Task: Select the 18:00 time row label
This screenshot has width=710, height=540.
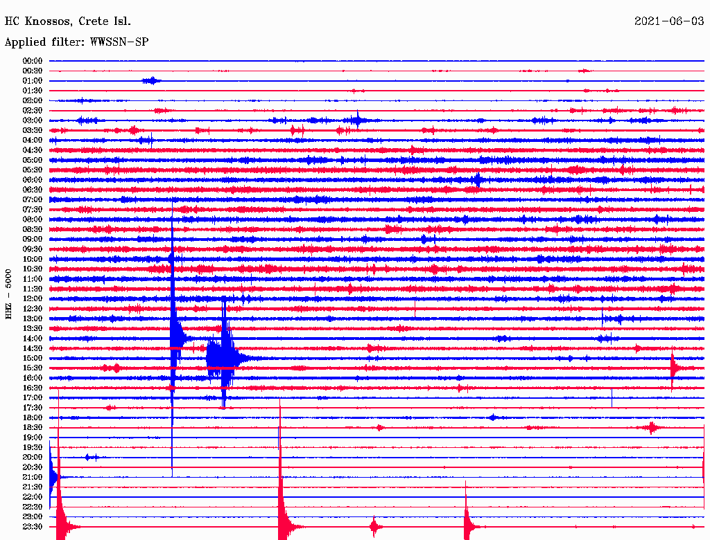Action: (33, 417)
